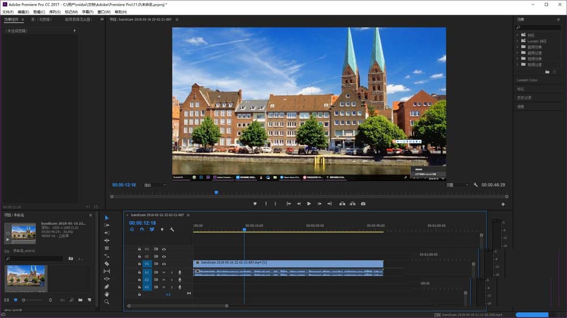Open the monitor zoom level dropdown
The width and height of the screenshot is (567, 318).
155,185
